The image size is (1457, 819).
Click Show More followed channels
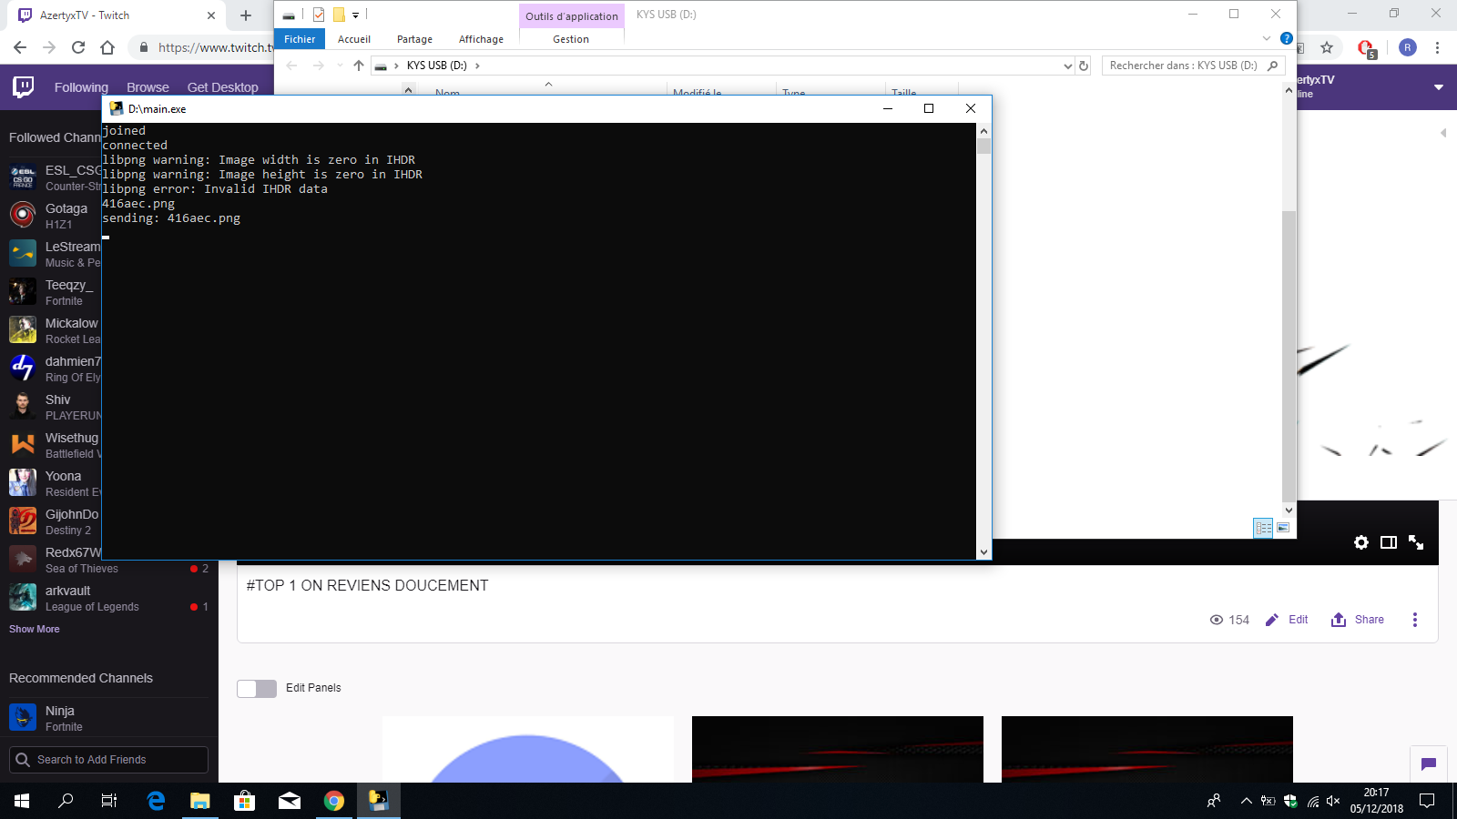[x=35, y=629]
